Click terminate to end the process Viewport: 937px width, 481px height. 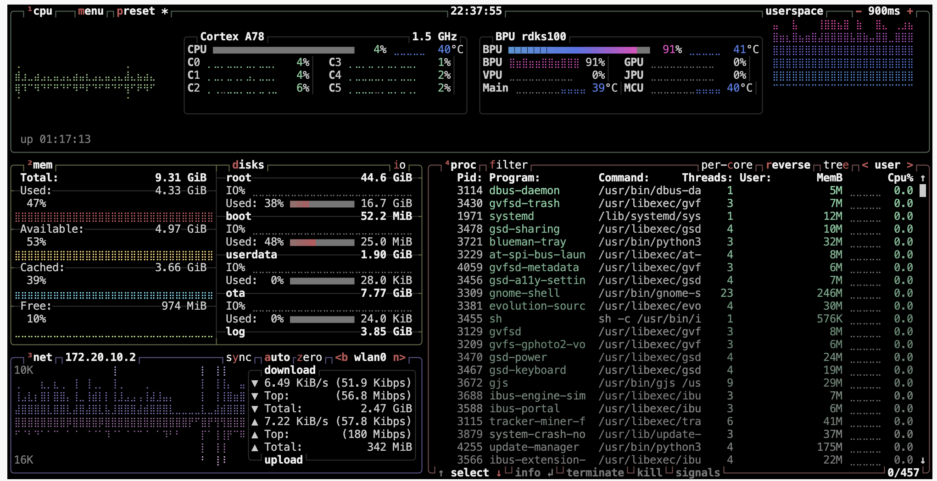(595, 473)
